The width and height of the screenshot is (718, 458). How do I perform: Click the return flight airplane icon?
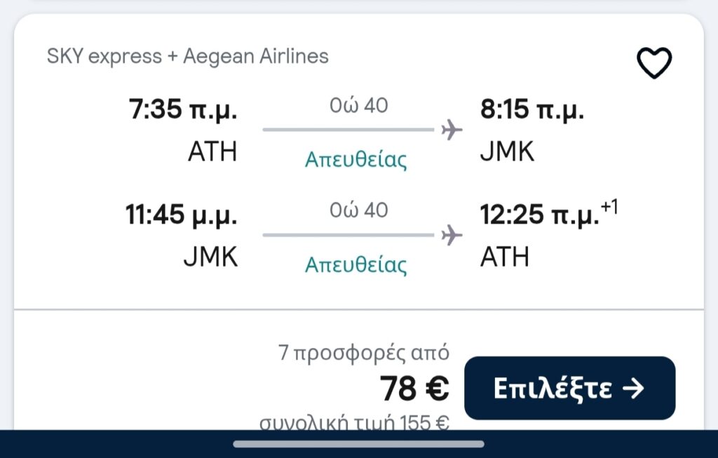(x=452, y=235)
